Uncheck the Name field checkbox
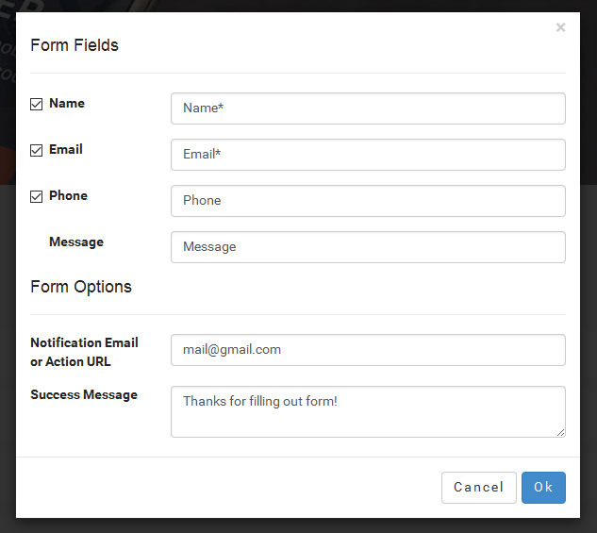Image resolution: width=597 pixels, height=533 pixels. click(x=36, y=104)
